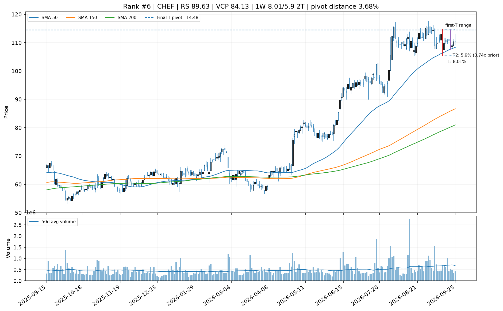Screen dimensions: 503x311
Task: Click the red first-T range vertical marker
Action: pyautogui.click(x=443, y=43)
